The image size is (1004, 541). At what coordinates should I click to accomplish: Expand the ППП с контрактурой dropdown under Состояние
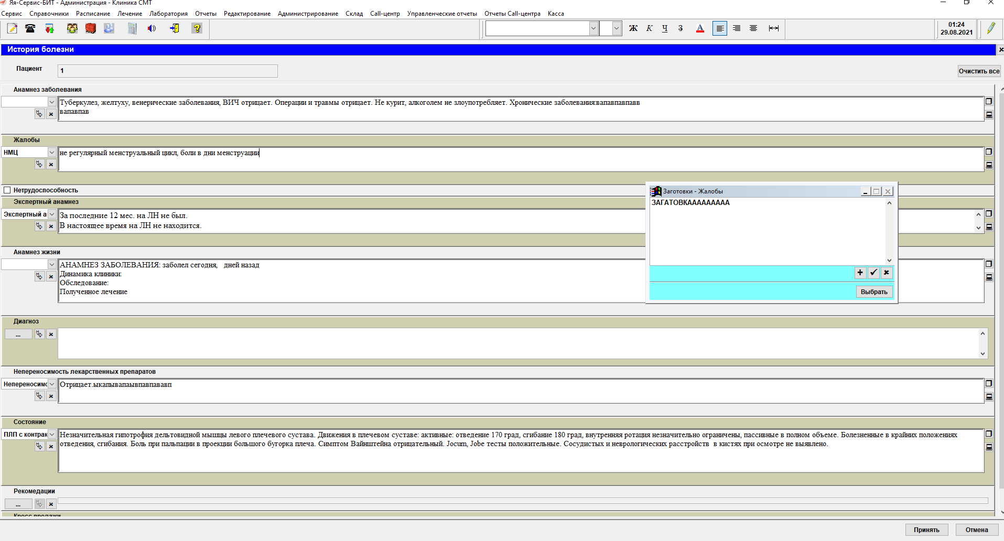[51, 435]
